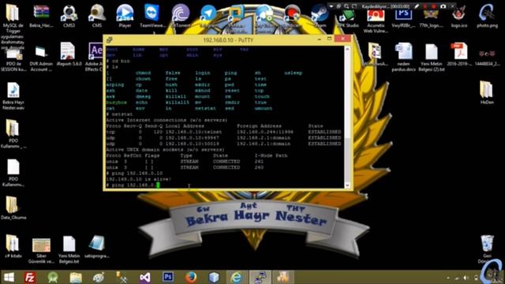This screenshot has height=284, width=505.
Task: Select the Bekra_Hac WinRAR archive icon
Action: pos(42,16)
